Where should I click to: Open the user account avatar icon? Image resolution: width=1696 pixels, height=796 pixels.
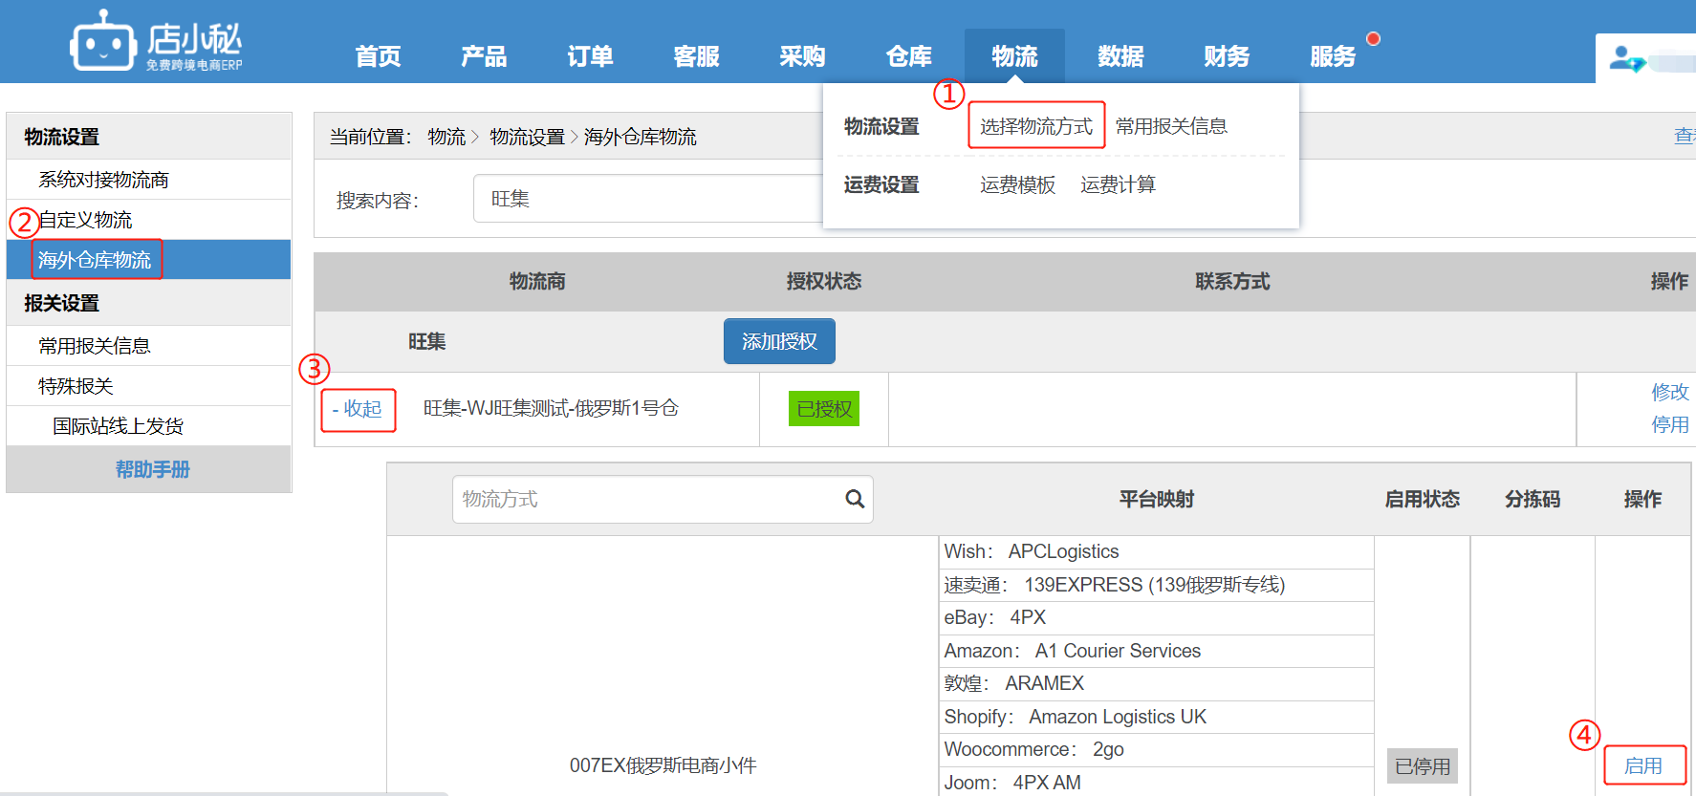tap(1627, 59)
